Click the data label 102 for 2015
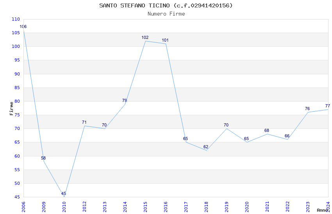Screen dimensions: 332x214 tap(145, 37)
